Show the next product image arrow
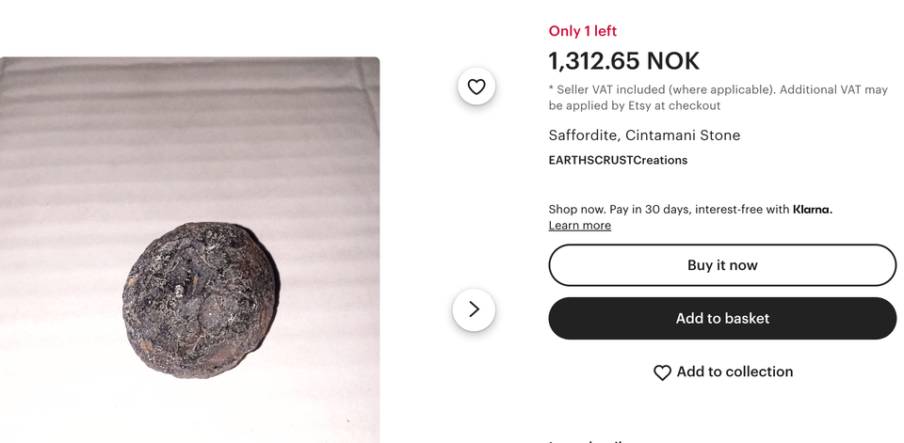 (x=474, y=309)
